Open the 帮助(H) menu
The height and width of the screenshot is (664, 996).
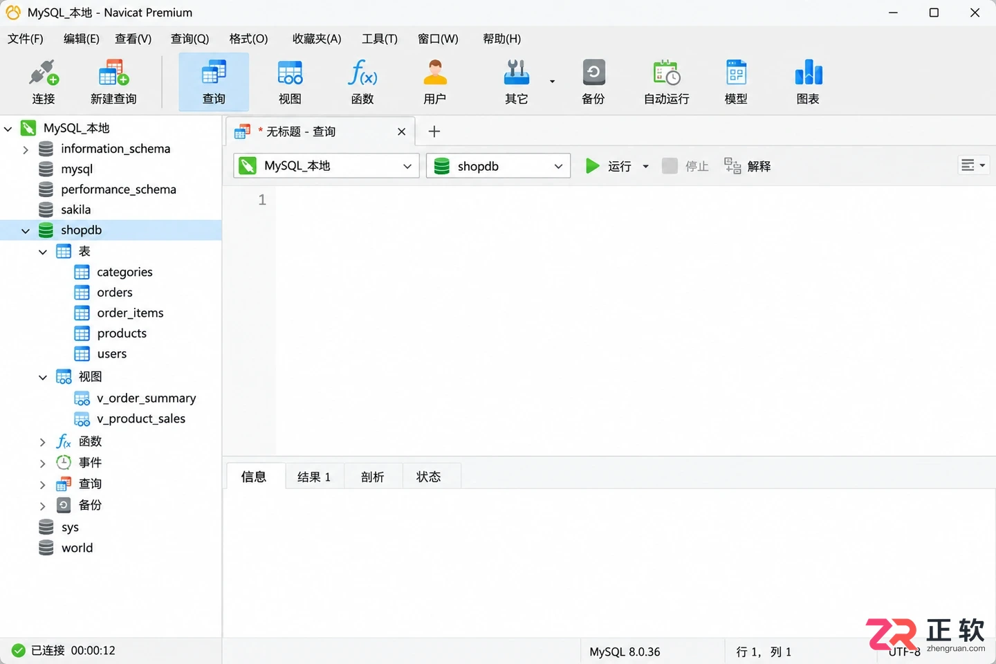point(502,39)
